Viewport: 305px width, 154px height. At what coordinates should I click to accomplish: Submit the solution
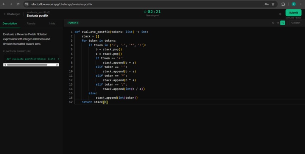click(x=293, y=12)
